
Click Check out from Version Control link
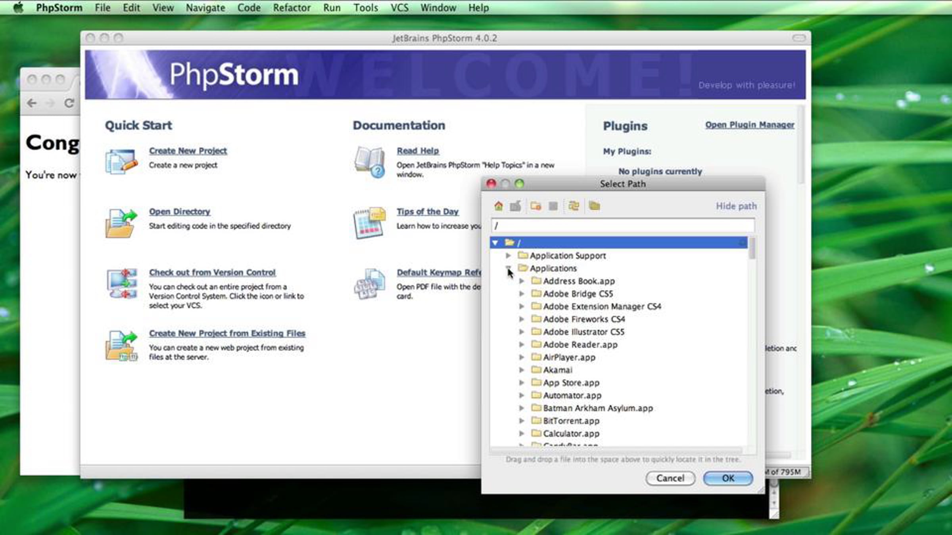[x=212, y=273]
